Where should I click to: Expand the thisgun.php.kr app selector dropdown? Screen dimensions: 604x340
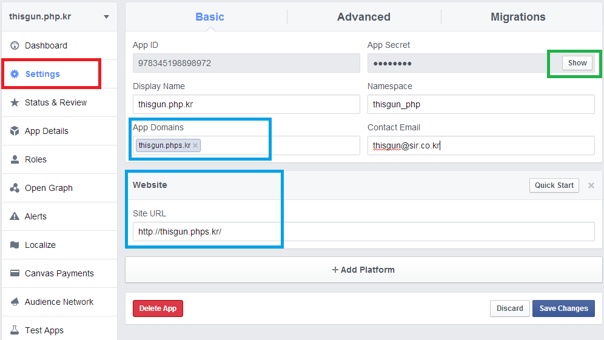[x=106, y=17]
